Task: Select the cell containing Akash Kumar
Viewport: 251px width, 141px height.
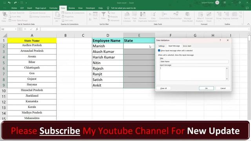Action: click(x=108, y=52)
